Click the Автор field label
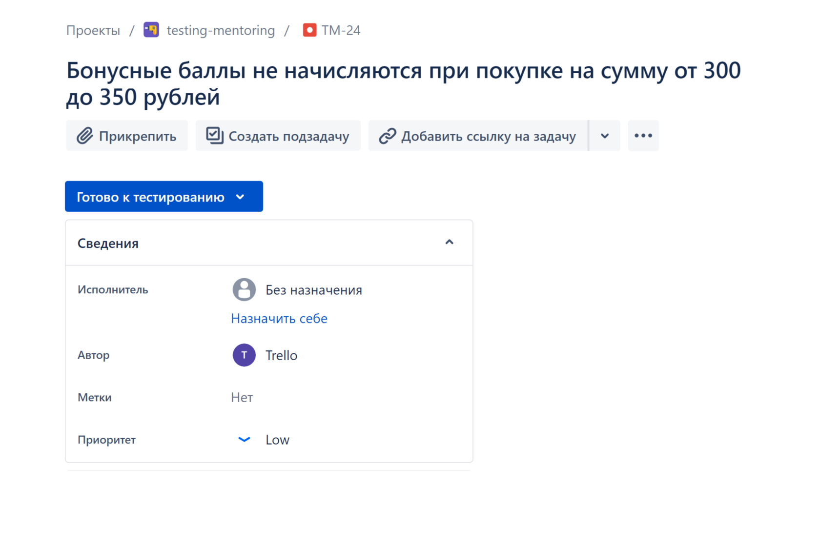 pyautogui.click(x=94, y=355)
